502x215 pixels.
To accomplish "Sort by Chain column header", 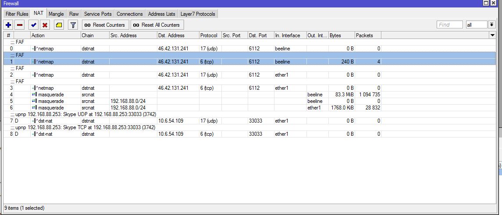I will (x=95, y=35).
